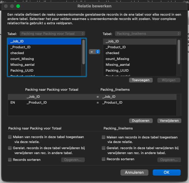Viewport: 189px width, 183px height.
Task: Open left Tabel dropdown Packing naar Packing
Action: (52, 34)
